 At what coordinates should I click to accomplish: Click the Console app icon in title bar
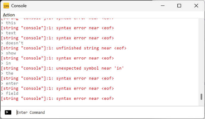[6, 6]
